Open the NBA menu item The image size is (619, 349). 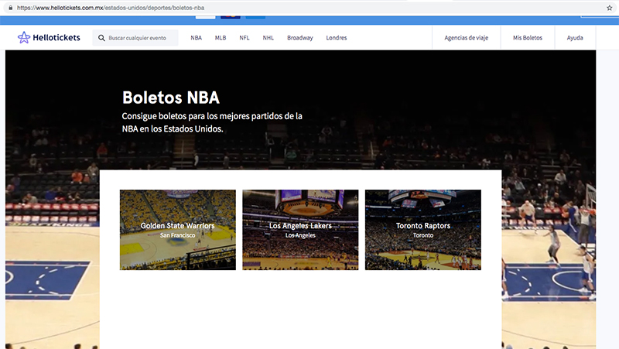197,38
